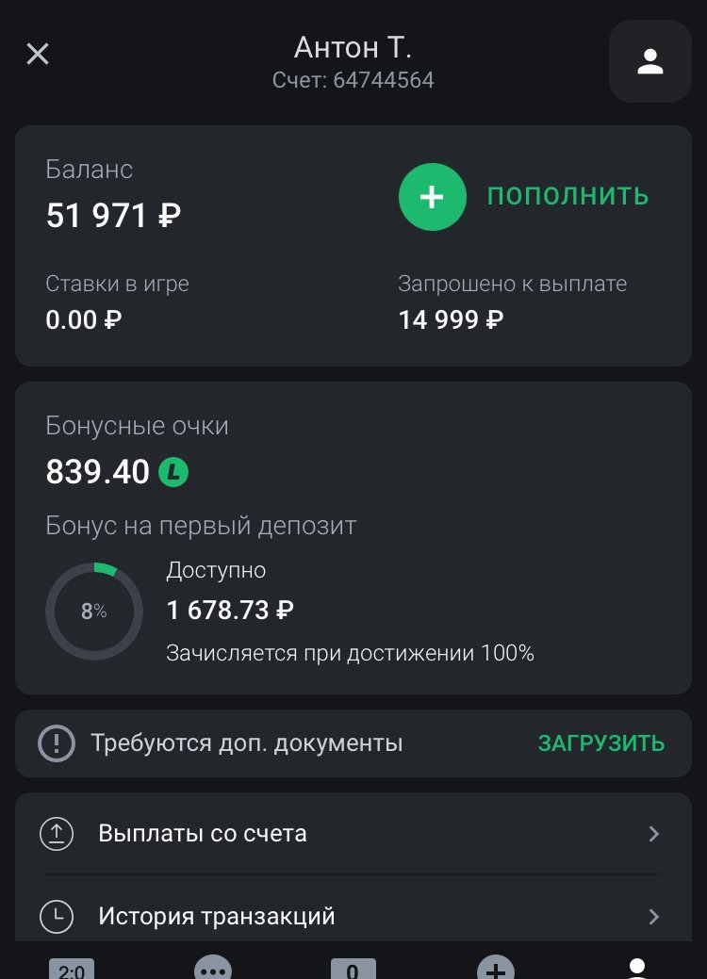Click the 8% bonus progress ring
The image size is (707, 979).
tap(94, 611)
